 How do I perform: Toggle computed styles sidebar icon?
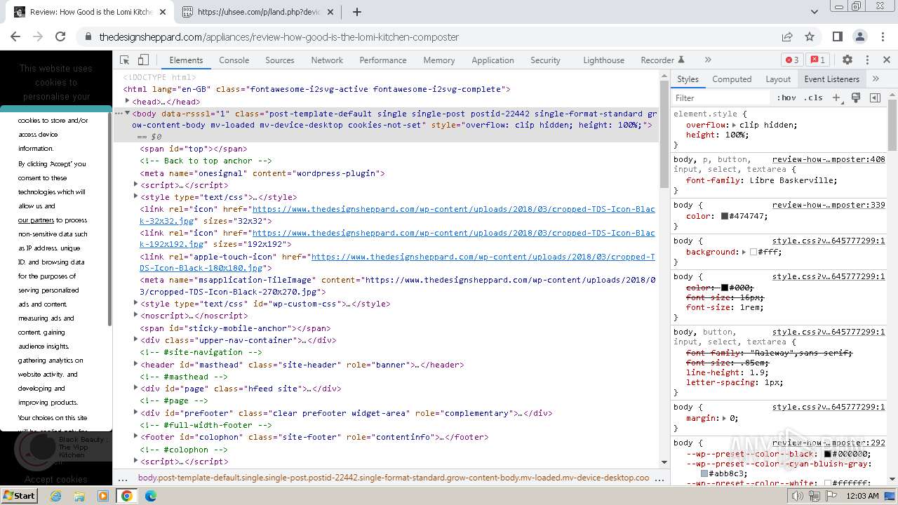875,98
